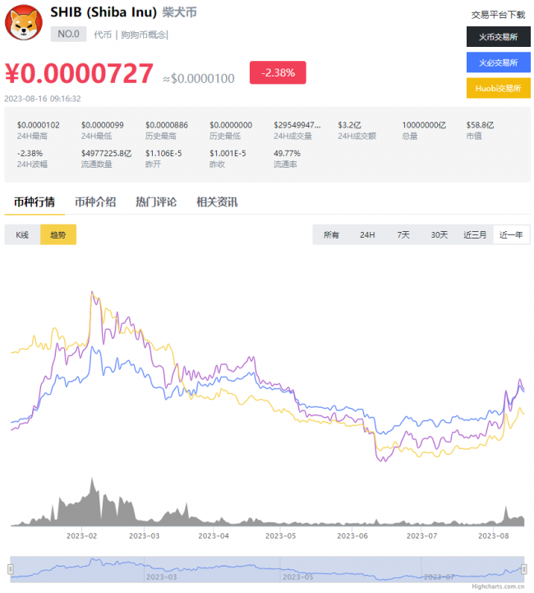Click the $1.106E-5 昨开 value
This screenshot has height=593, width=534.
163,153
